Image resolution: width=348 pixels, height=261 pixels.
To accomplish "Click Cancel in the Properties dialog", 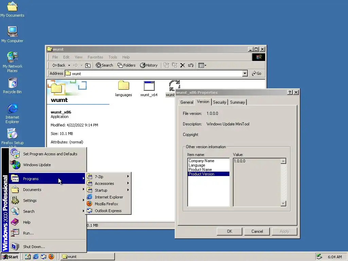I will click(x=257, y=231).
